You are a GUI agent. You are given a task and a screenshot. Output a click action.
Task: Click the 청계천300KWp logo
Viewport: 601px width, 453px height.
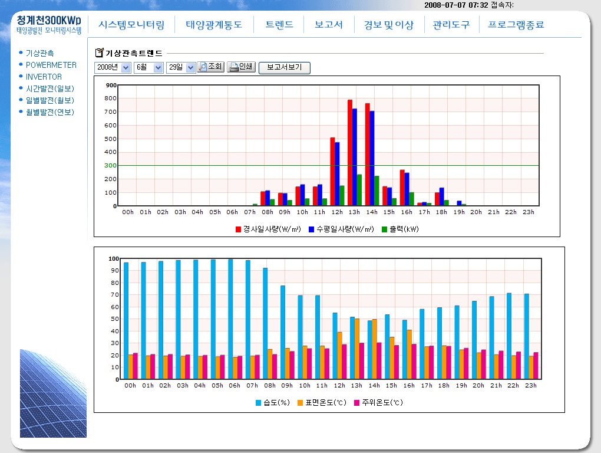point(49,24)
